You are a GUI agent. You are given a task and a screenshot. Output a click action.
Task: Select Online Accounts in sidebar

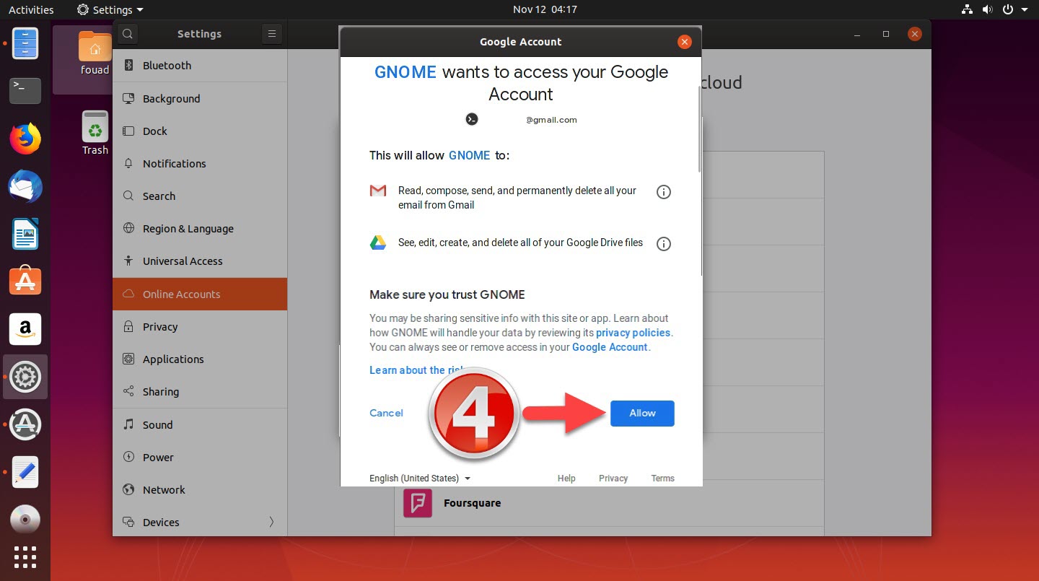tap(200, 294)
